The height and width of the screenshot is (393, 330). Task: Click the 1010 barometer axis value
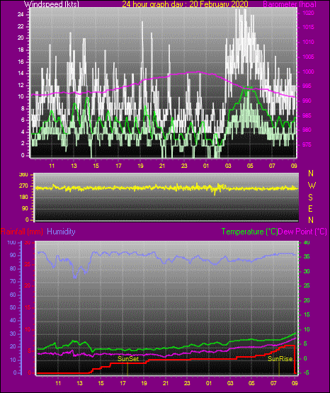pyautogui.click(x=309, y=42)
